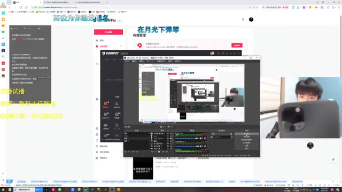Collapse 内容管理 section chevron in Douyin sidebar
The height and width of the screenshot is (192, 342).
(x=121, y=46)
